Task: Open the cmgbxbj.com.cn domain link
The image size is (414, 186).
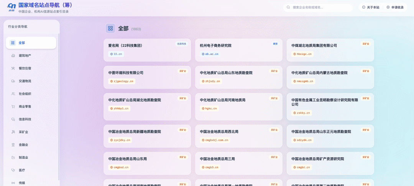Action: pos(215,140)
